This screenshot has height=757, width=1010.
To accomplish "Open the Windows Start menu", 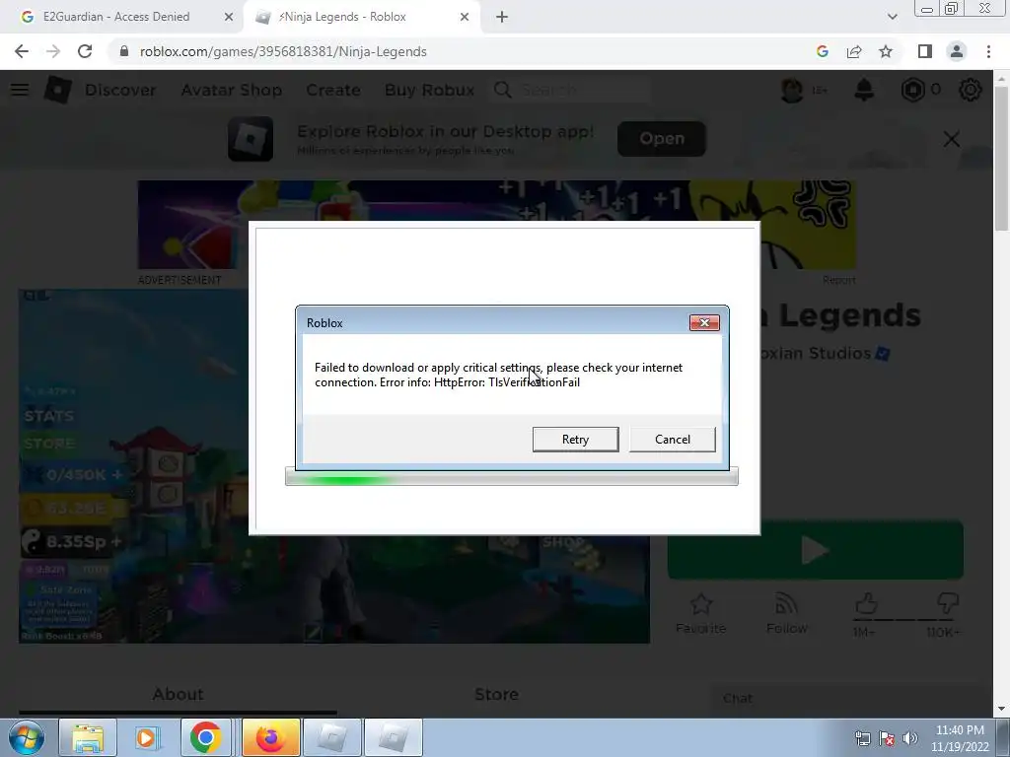I will point(27,737).
